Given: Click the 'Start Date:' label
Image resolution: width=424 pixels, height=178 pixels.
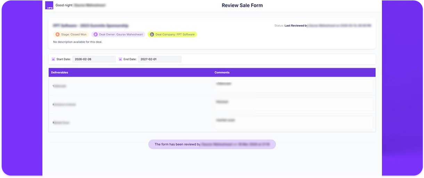Looking at the screenshot, I should [64, 59].
